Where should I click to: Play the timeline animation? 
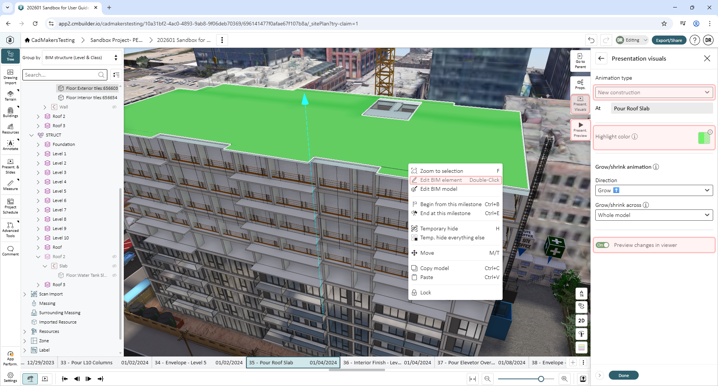[x=89, y=379]
